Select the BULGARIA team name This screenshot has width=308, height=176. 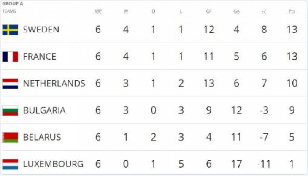pyautogui.click(x=44, y=111)
